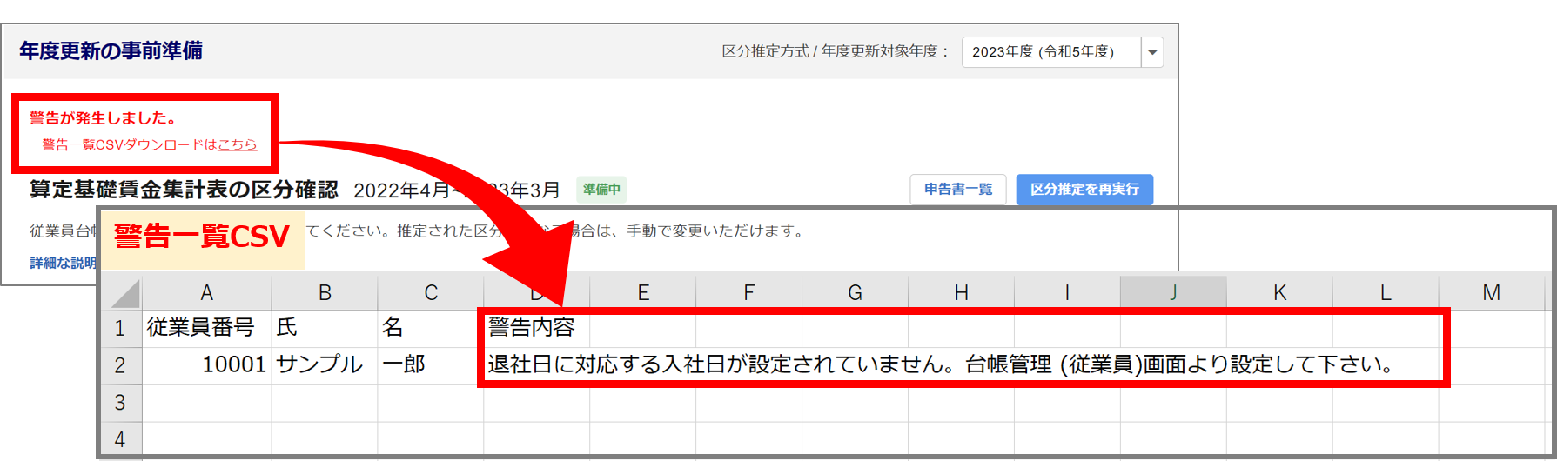The image size is (1557, 461).
Task: Open the 詳細な説明 link
Action: click(x=63, y=263)
